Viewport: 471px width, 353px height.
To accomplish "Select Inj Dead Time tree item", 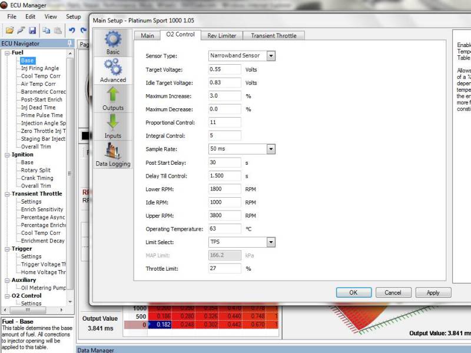I will point(38,108).
